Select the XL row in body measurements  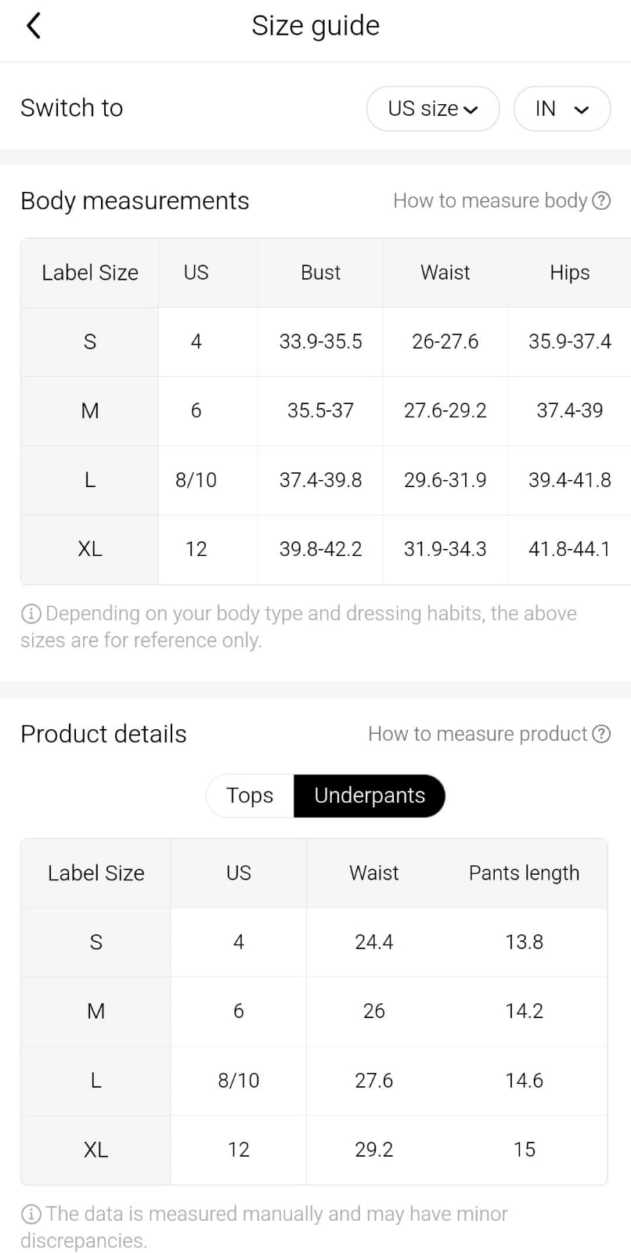[x=90, y=550]
